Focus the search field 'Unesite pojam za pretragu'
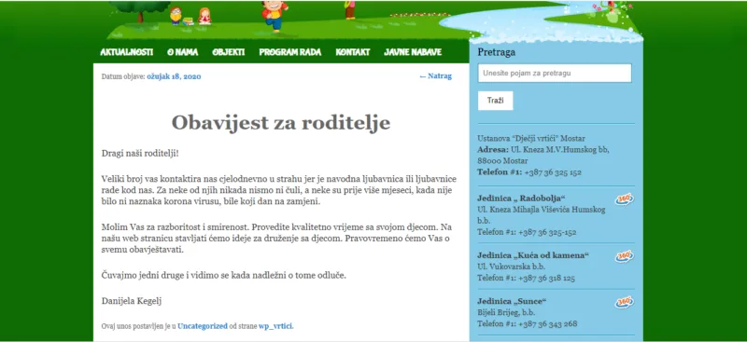Viewport: 747px width, 342px height. pyautogui.click(x=555, y=74)
